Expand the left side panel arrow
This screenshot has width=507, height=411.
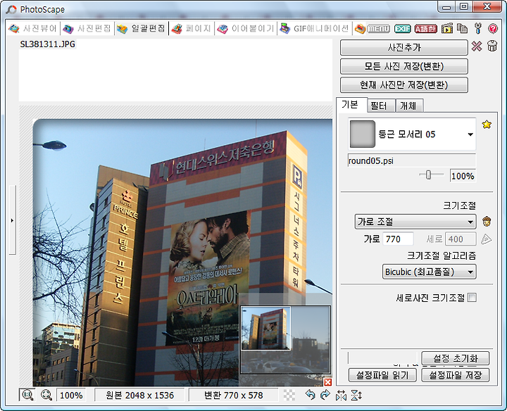pos(12,220)
